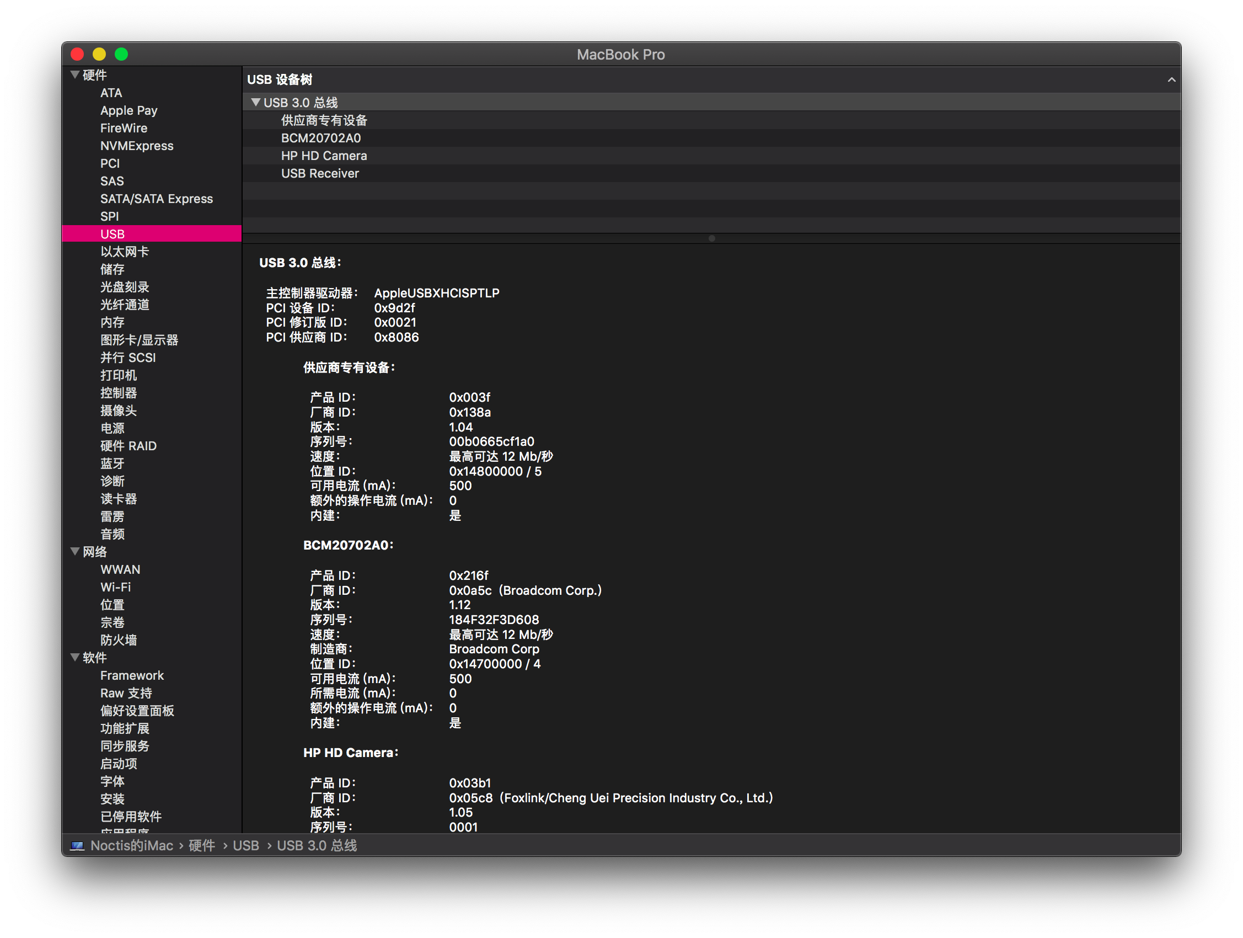
Task: Click the computer icon in path bar
Action: coord(77,846)
